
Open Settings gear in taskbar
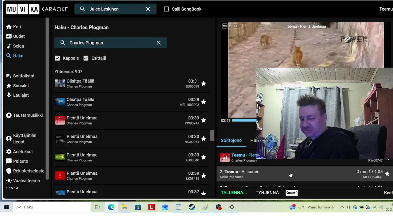[x=232, y=207]
